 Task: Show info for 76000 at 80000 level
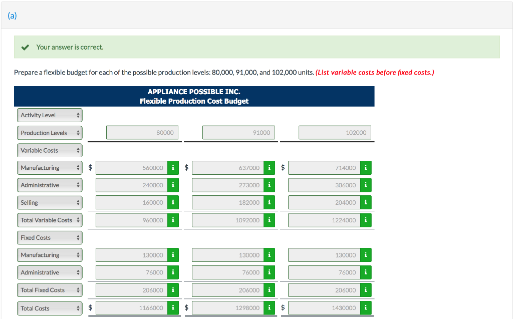click(x=173, y=272)
